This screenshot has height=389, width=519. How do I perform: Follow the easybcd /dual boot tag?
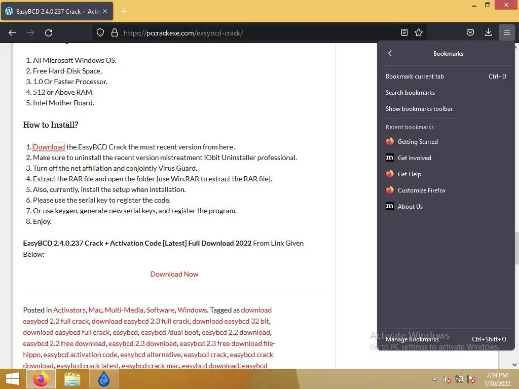click(170, 332)
